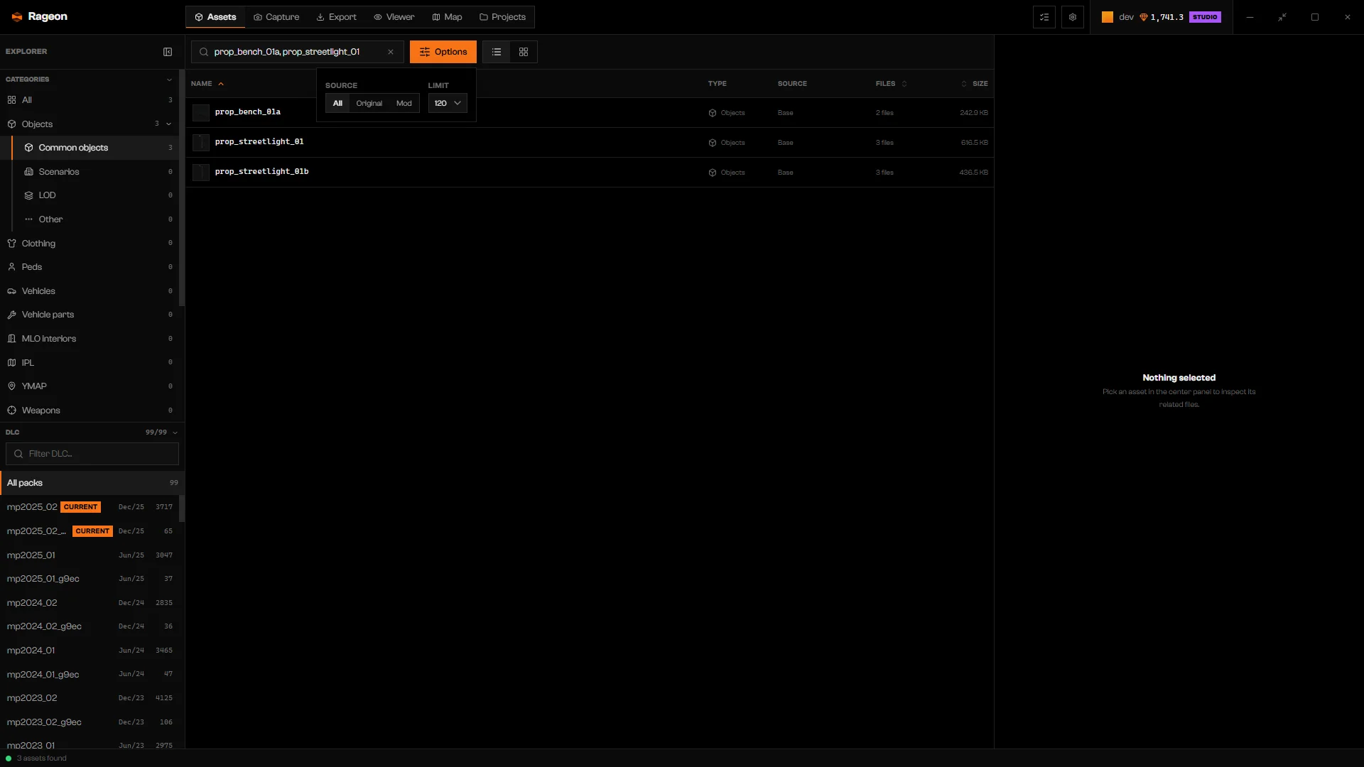Open the Export tab
This screenshot has height=767, width=1364.
tap(337, 17)
